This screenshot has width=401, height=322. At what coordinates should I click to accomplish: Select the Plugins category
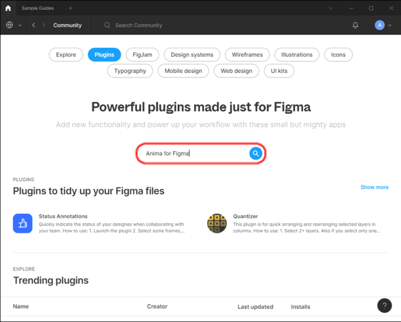click(105, 55)
